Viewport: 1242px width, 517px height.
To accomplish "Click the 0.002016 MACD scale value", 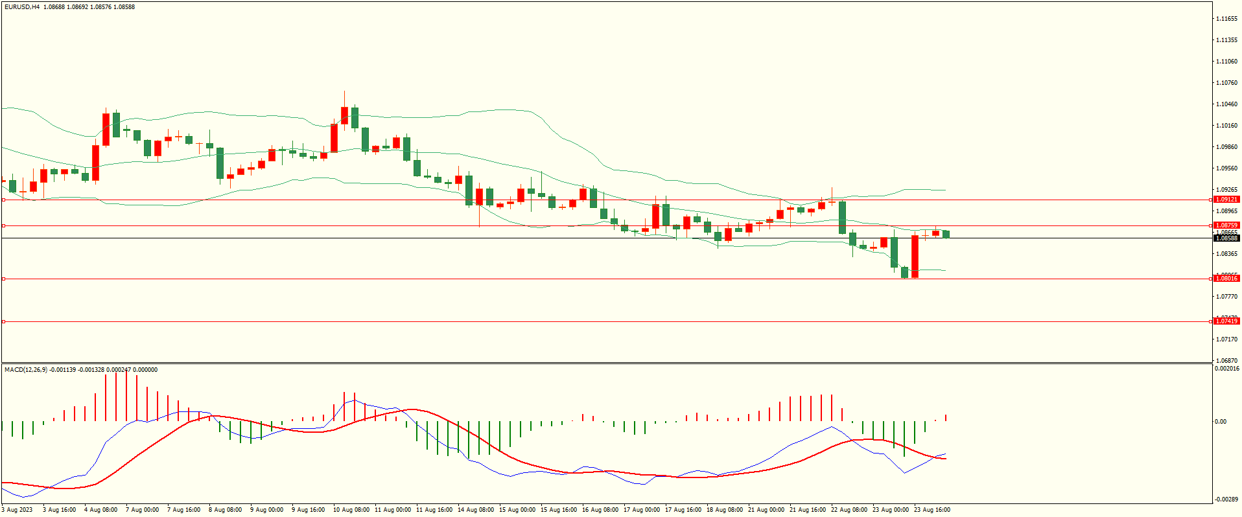I will [1226, 369].
